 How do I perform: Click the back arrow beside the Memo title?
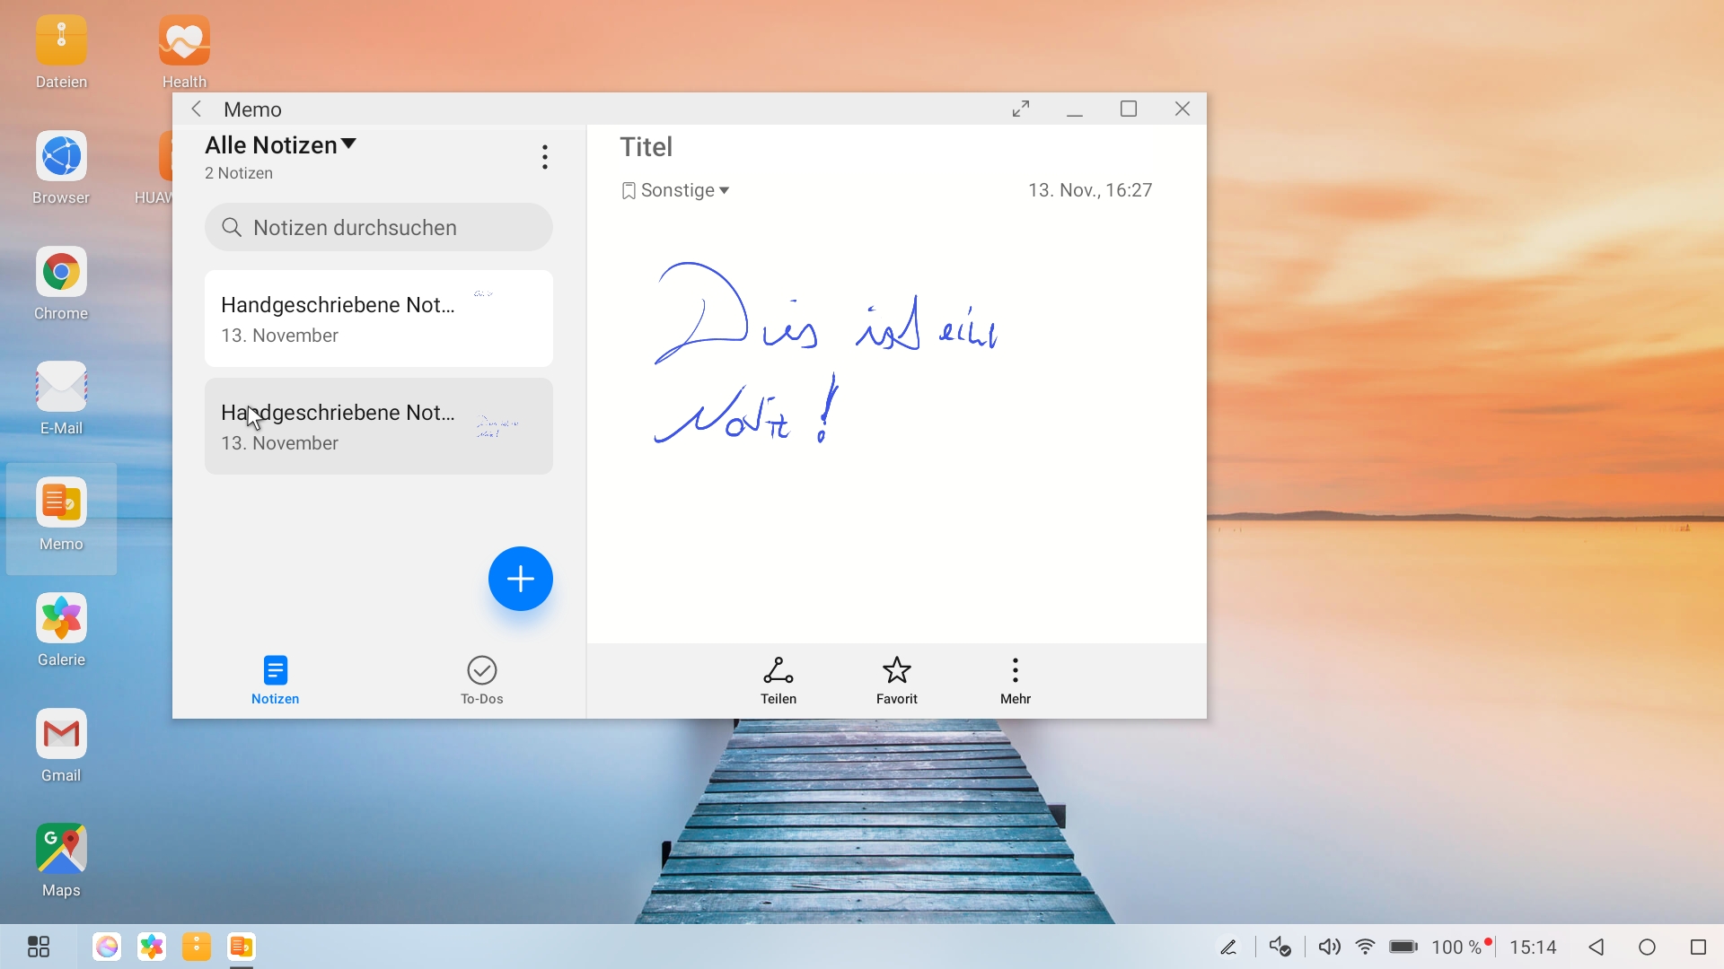tap(197, 109)
